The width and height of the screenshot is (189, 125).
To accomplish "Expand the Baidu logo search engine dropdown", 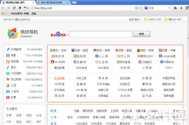I will tap(67, 35).
